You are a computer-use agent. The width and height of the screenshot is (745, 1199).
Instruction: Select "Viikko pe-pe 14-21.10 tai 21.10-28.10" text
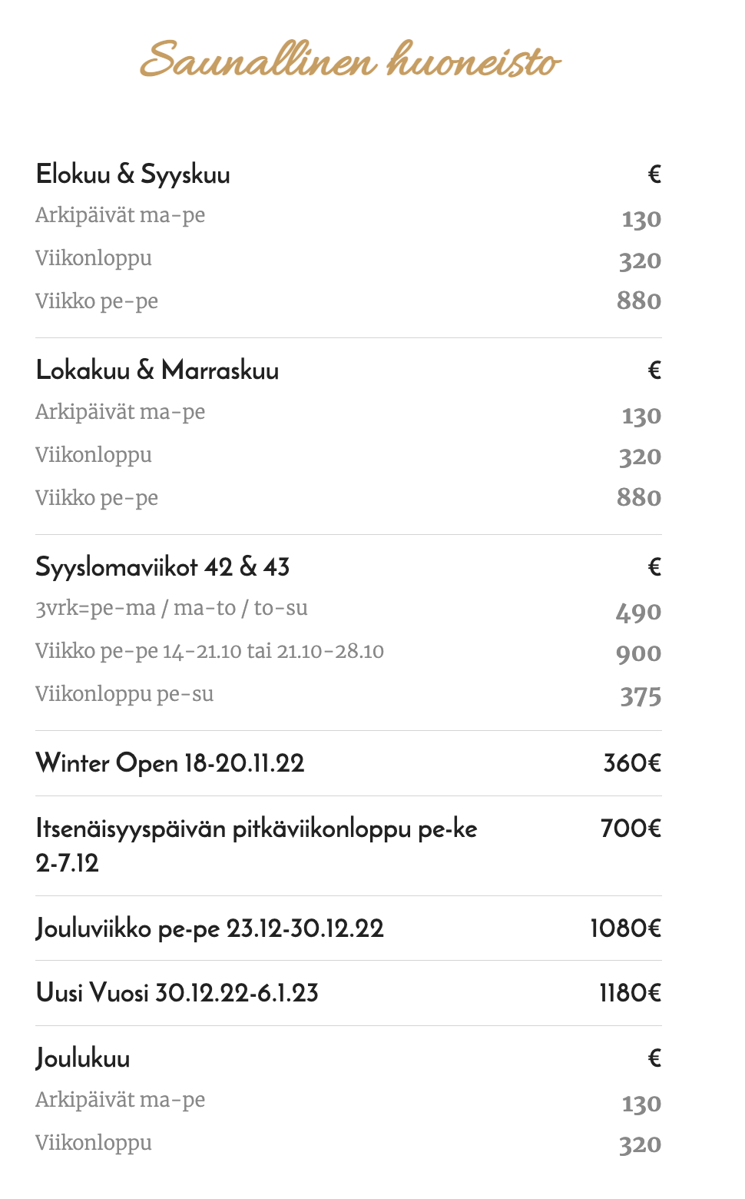[210, 651]
